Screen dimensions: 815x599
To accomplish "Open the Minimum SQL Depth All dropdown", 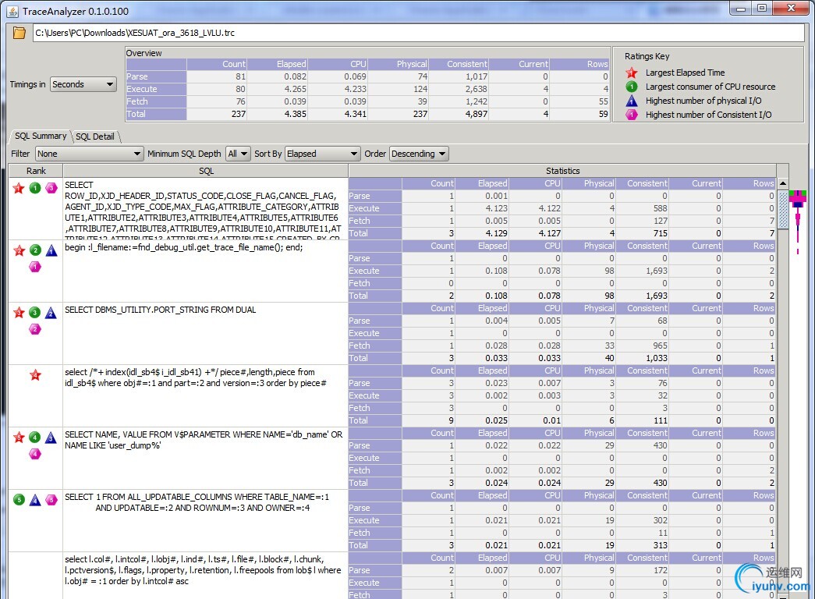I will coord(238,154).
